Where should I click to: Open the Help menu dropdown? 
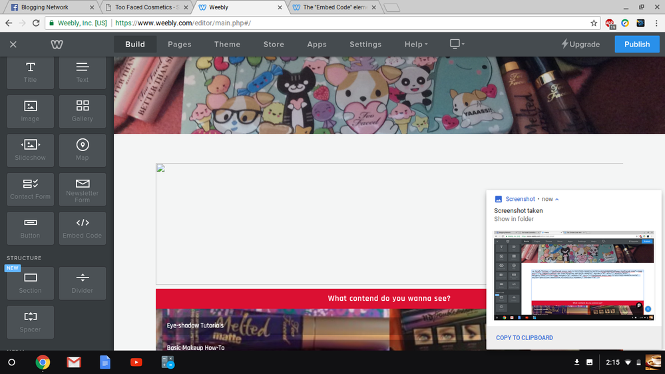[415, 44]
